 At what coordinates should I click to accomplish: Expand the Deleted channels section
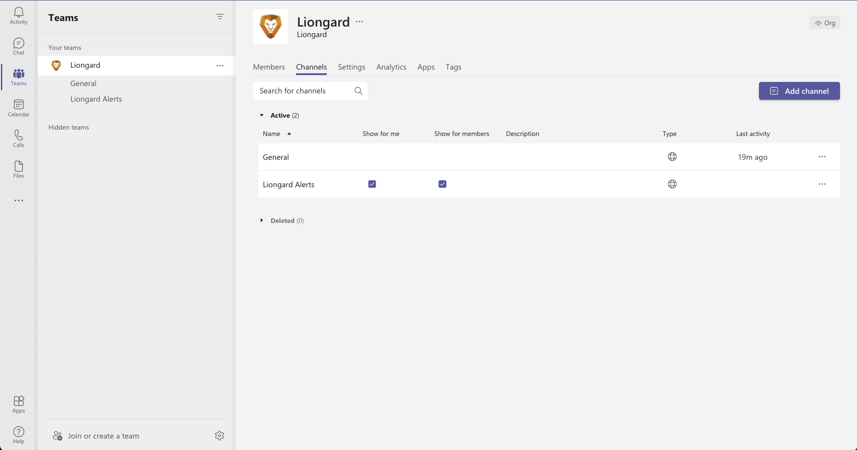pyautogui.click(x=262, y=220)
